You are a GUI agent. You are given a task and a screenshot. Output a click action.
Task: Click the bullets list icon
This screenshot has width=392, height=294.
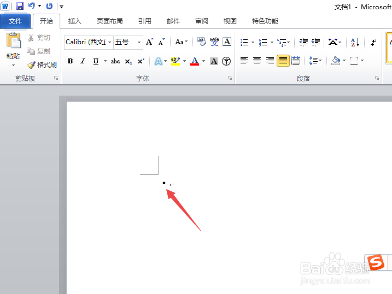[x=244, y=43]
